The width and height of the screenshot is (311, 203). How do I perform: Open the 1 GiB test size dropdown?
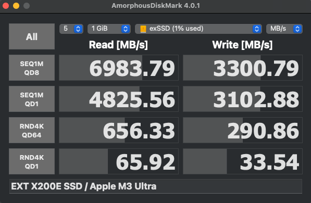109,29
